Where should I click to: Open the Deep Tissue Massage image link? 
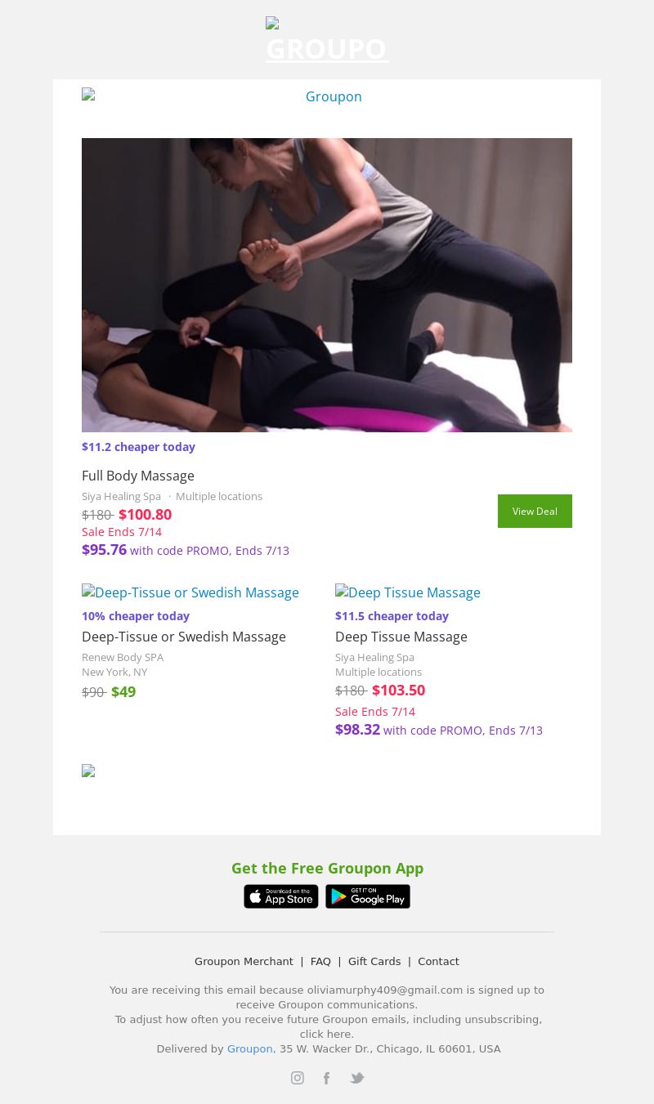408,592
